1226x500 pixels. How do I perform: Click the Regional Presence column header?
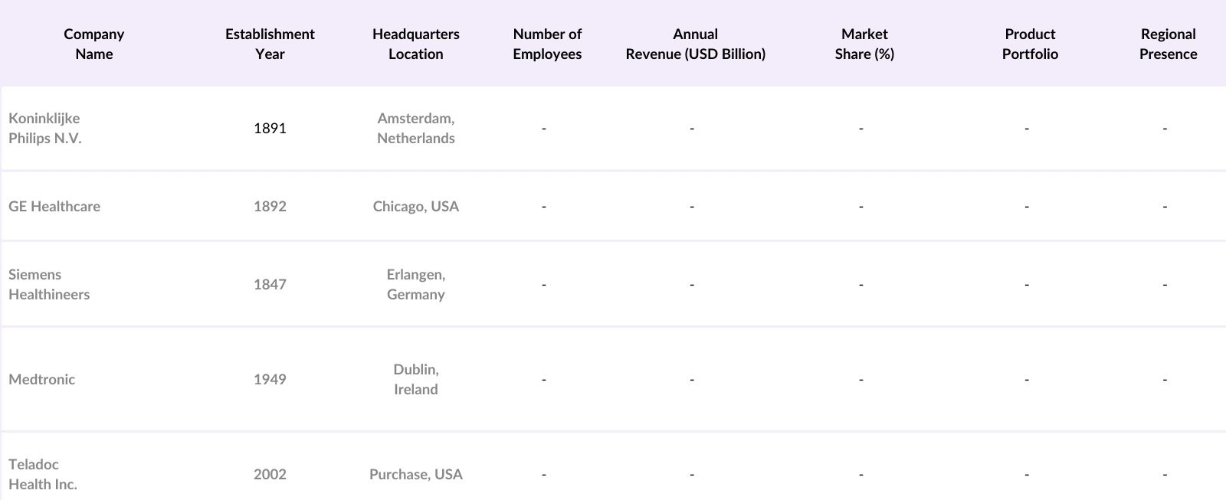[1168, 44]
